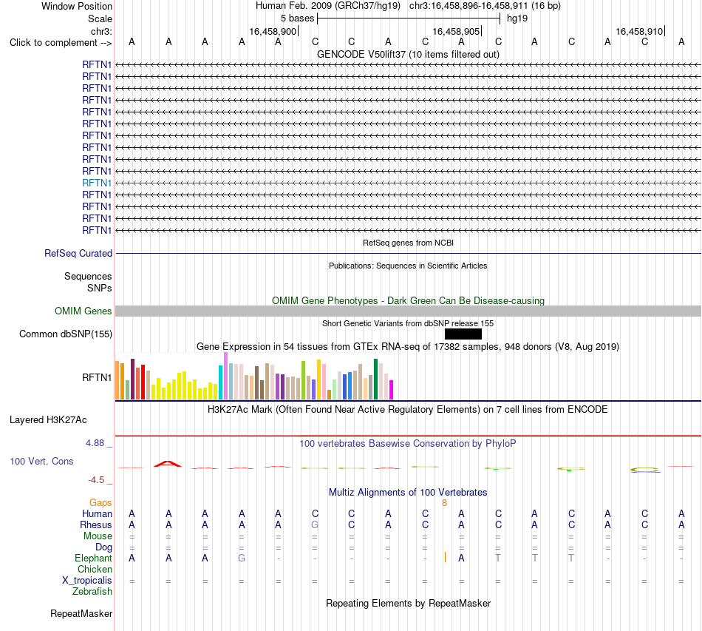Viewport: 702px width, 631px height.
Task: Click the Dog species label
Action: coord(104,547)
